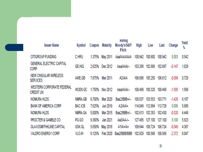The width and height of the screenshot is (203, 152).
Task: Sort by the Symbol column header
Action: click(81, 45)
